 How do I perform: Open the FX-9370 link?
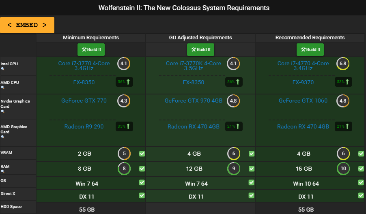[303, 82]
